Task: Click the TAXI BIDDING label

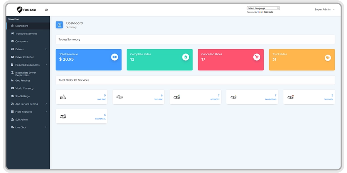Action: click(271, 100)
